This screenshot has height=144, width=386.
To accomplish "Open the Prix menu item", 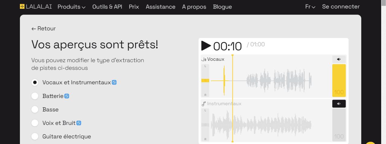I will coord(134,7).
